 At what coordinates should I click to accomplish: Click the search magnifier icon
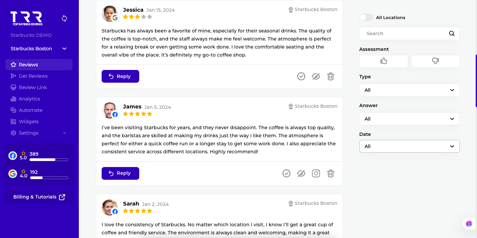coord(452,33)
